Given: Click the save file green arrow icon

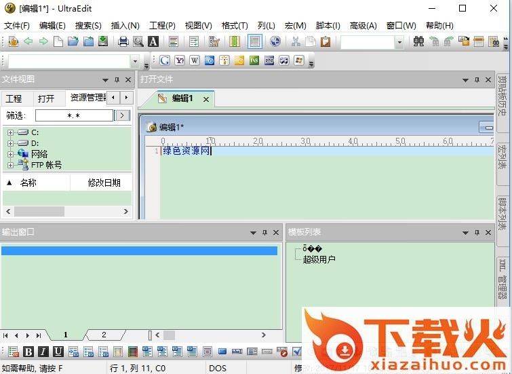Looking at the screenshot, I should 103,41.
